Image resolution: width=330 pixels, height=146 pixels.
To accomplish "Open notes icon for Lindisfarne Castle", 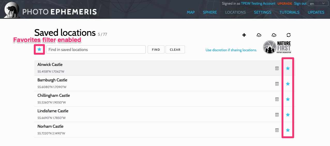I will click(277, 115).
